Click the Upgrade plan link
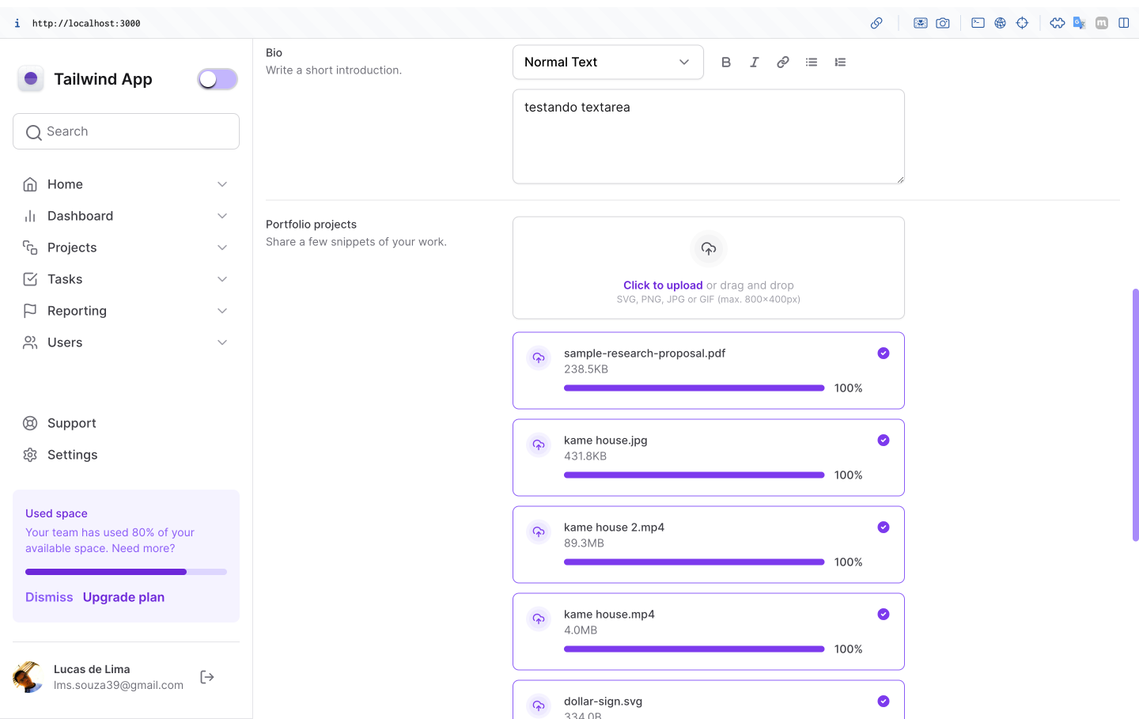Viewport: 1139px width, 719px height. coord(123,597)
